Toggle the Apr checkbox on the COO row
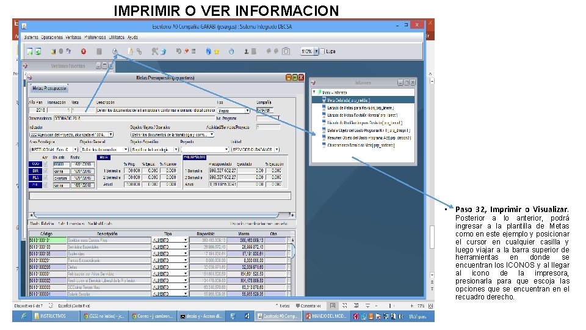The height and width of the screenshot is (330, 586). coord(45,164)
